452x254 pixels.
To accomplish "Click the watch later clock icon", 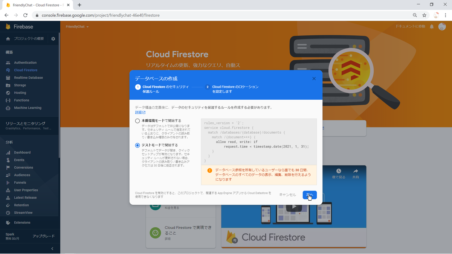I will tap(339, 171).
